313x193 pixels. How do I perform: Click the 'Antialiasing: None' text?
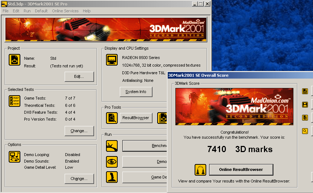(x=138, y=81)
